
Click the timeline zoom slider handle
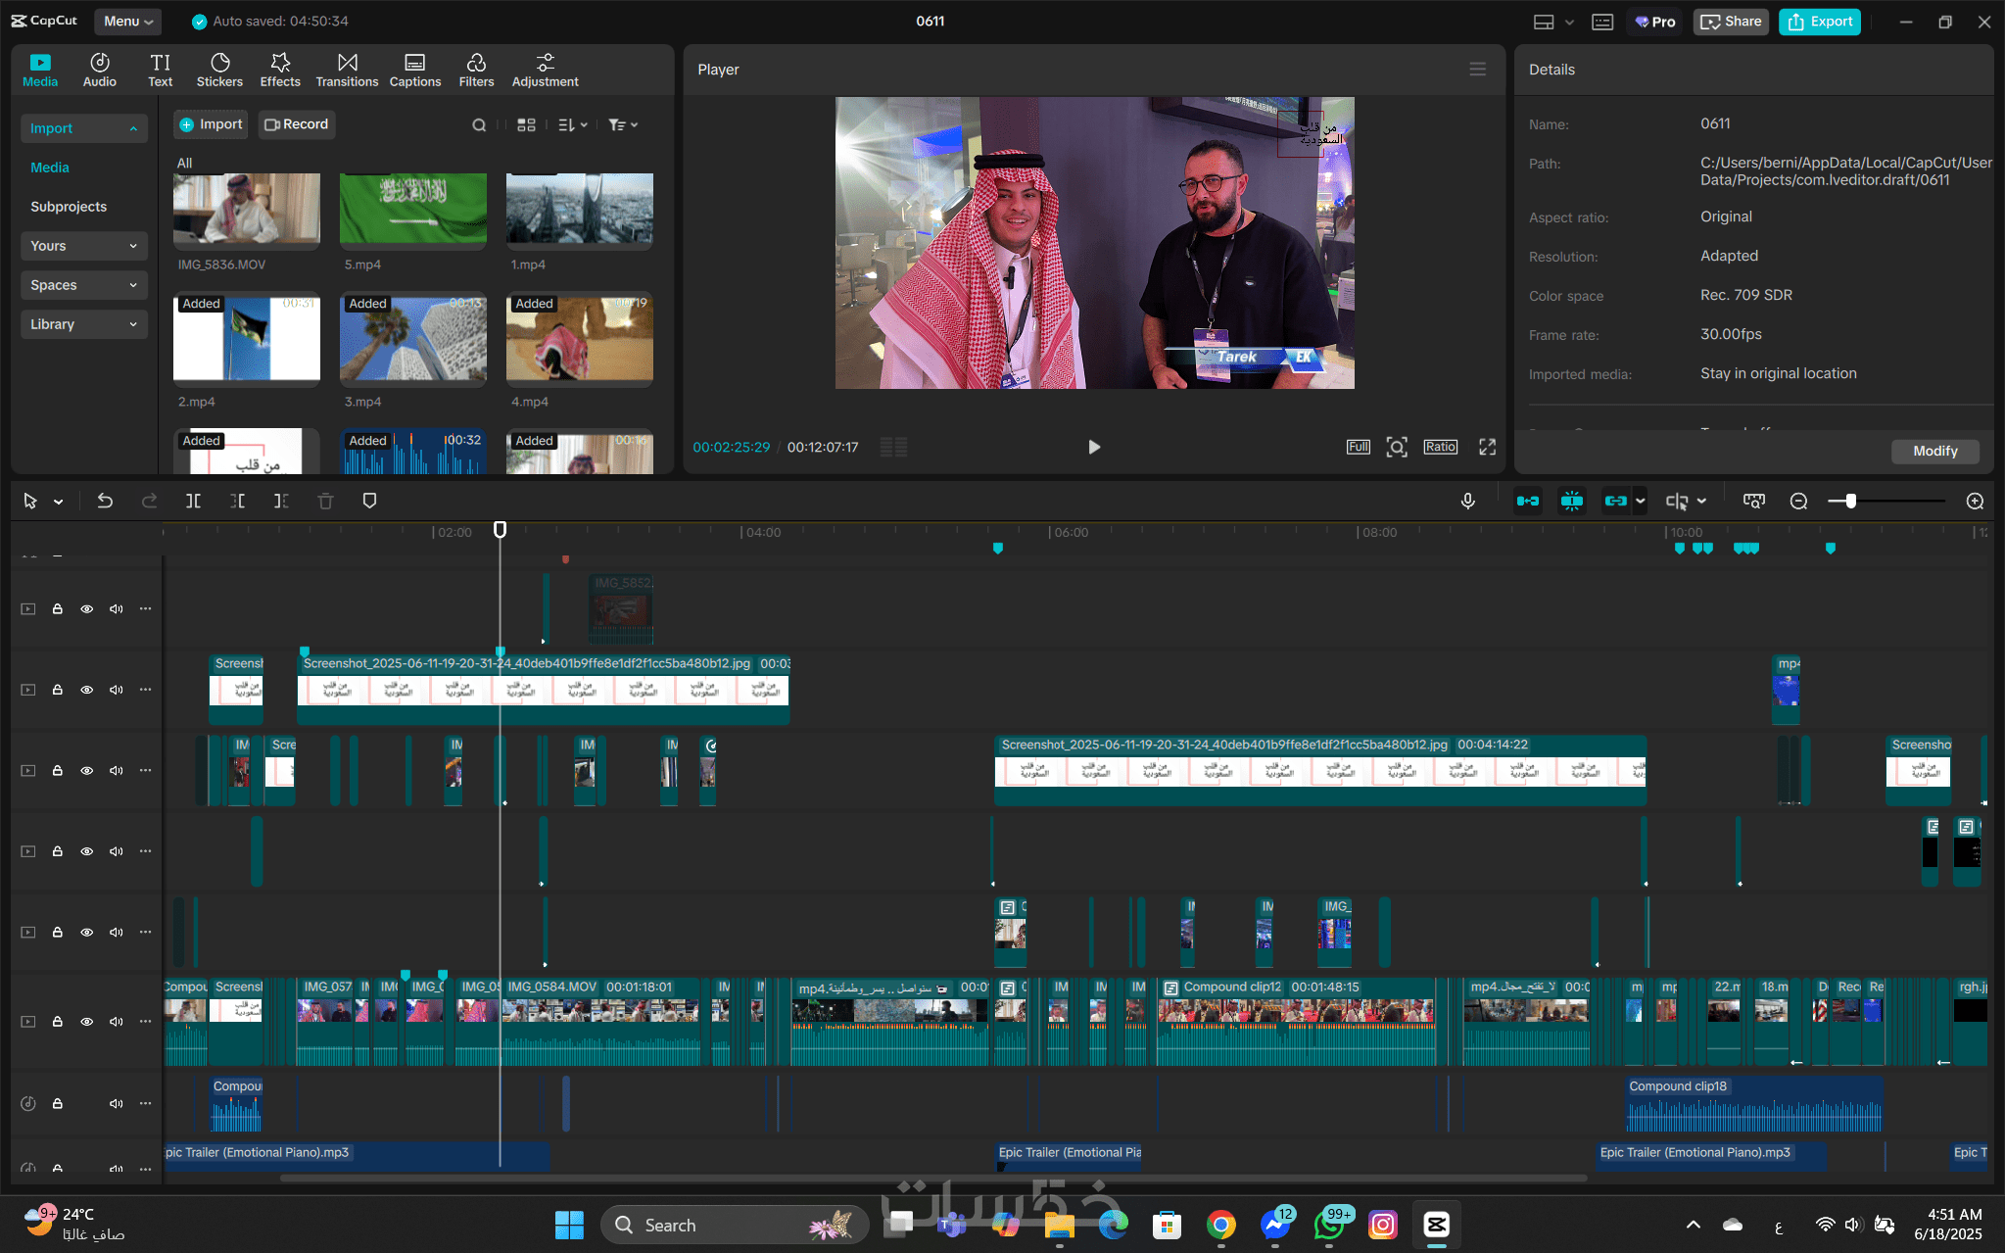[1850, 501]
